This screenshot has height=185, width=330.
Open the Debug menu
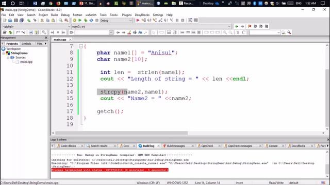click(65, 15)
